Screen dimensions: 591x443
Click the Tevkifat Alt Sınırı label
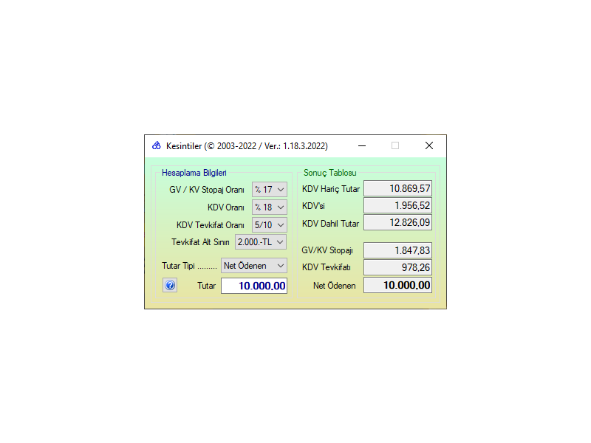[x=200, y=242]
